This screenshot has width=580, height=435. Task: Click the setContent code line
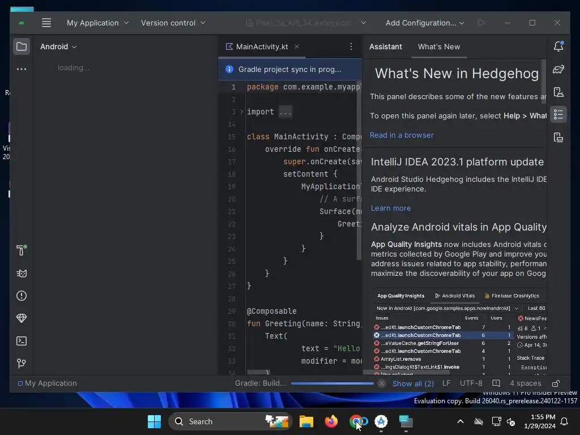click(310, 174)
